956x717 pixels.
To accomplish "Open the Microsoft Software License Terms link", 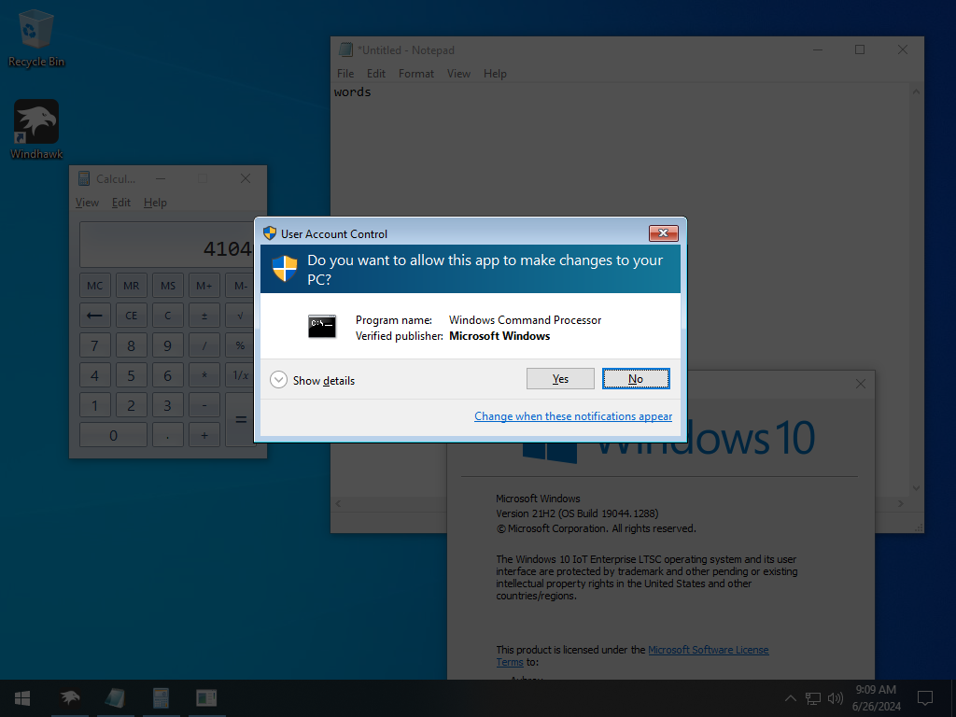I will 708,649.
